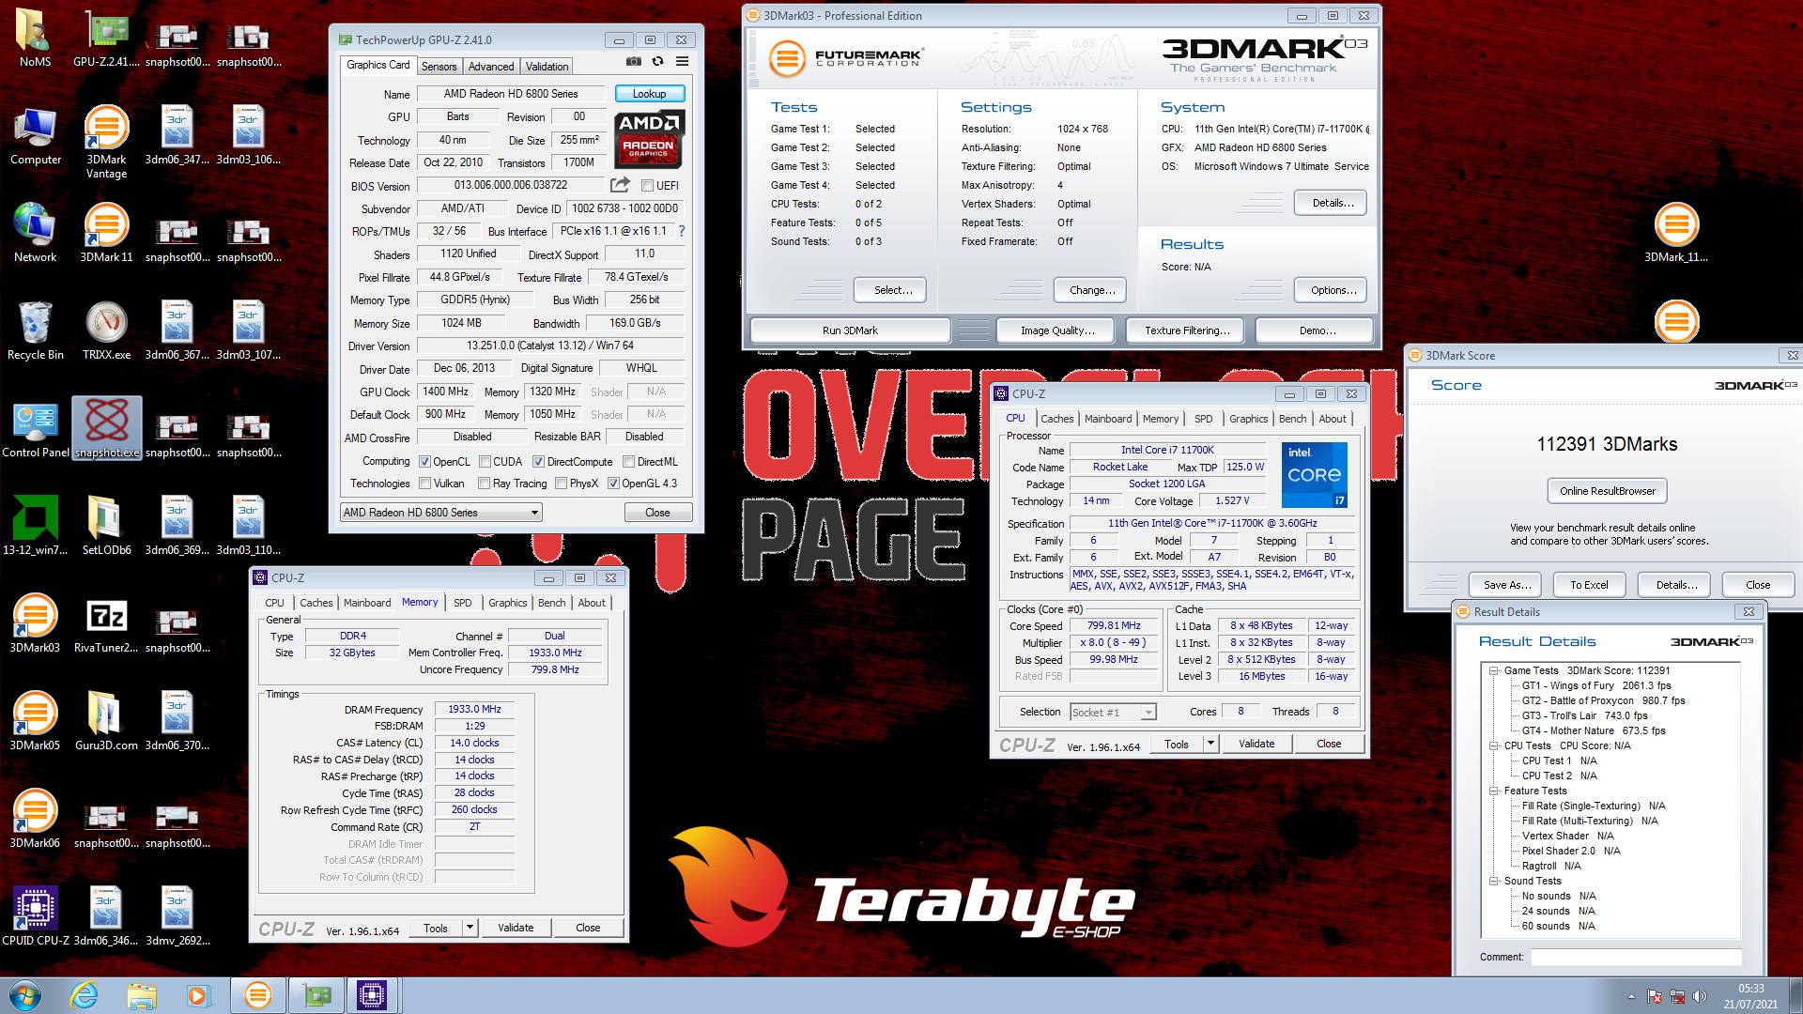Click the bus interface question mark icon

tap(682, 231)
